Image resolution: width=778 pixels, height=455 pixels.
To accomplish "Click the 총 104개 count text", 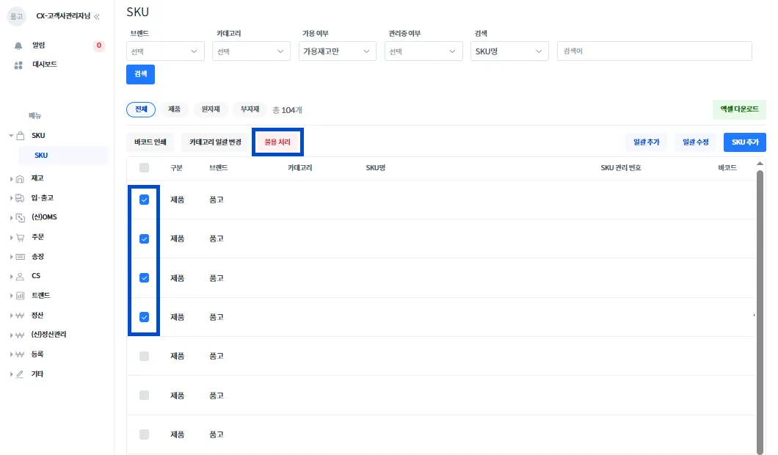I will coord(287,110).
